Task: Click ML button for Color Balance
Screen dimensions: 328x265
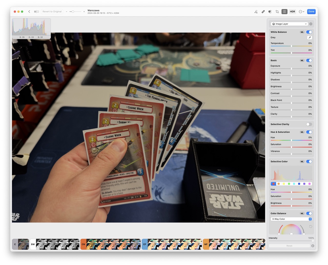Action: tap(302, 213)
